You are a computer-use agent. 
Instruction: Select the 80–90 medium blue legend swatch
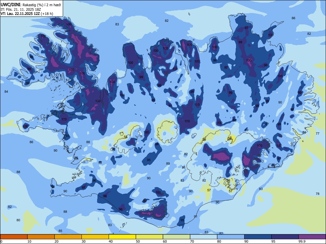pos(231,237)
